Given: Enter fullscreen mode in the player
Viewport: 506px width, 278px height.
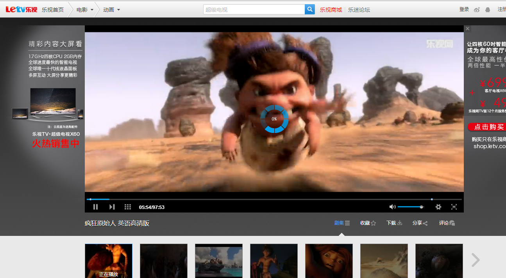Looking at the screenshot, I should pos(454,207).
